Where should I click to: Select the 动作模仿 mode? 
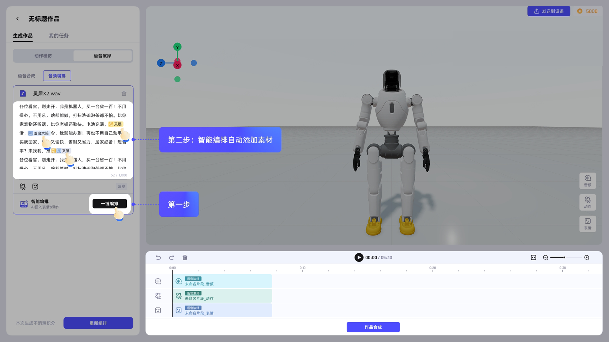(x=43, y=56)
